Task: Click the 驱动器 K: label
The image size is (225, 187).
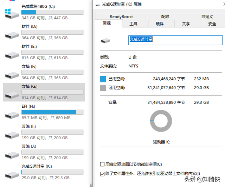Action: coord(161,142)
